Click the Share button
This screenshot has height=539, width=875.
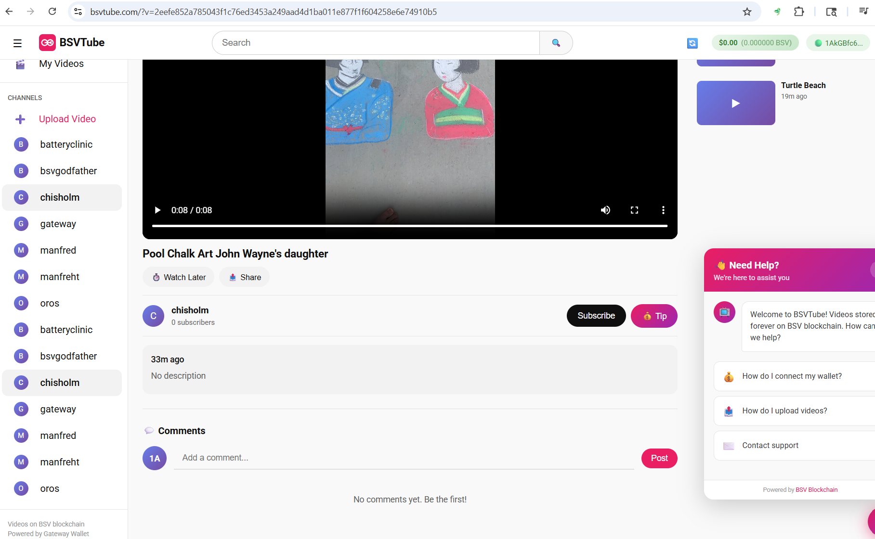pos(245,277)
